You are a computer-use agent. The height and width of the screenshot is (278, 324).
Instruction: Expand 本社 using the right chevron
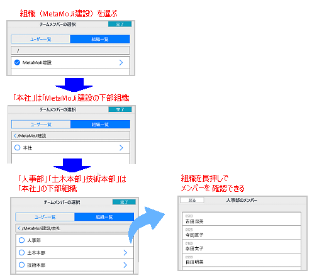pyautogui.click(x=121, y=148)
